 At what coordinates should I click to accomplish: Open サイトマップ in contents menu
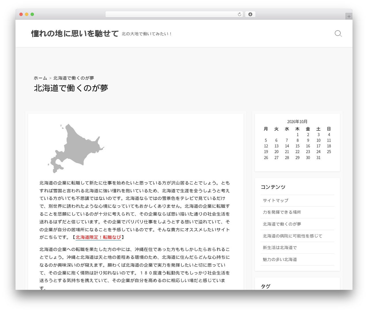(x=275, y=200)
